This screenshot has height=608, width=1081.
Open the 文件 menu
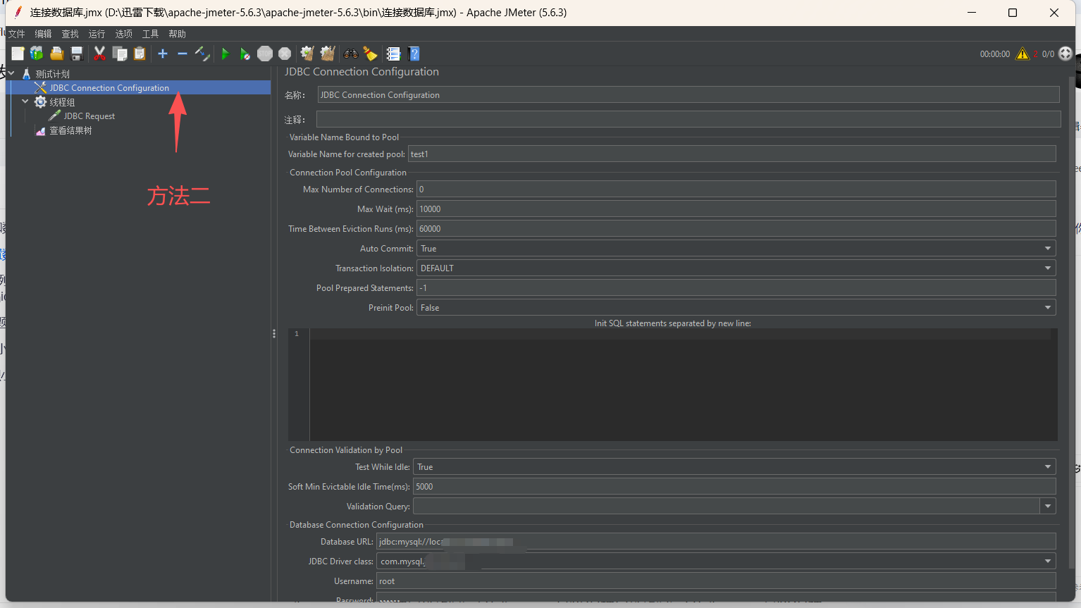(17, 34)
